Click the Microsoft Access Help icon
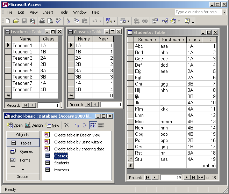The image size is (229, 194). pos(187,21)
